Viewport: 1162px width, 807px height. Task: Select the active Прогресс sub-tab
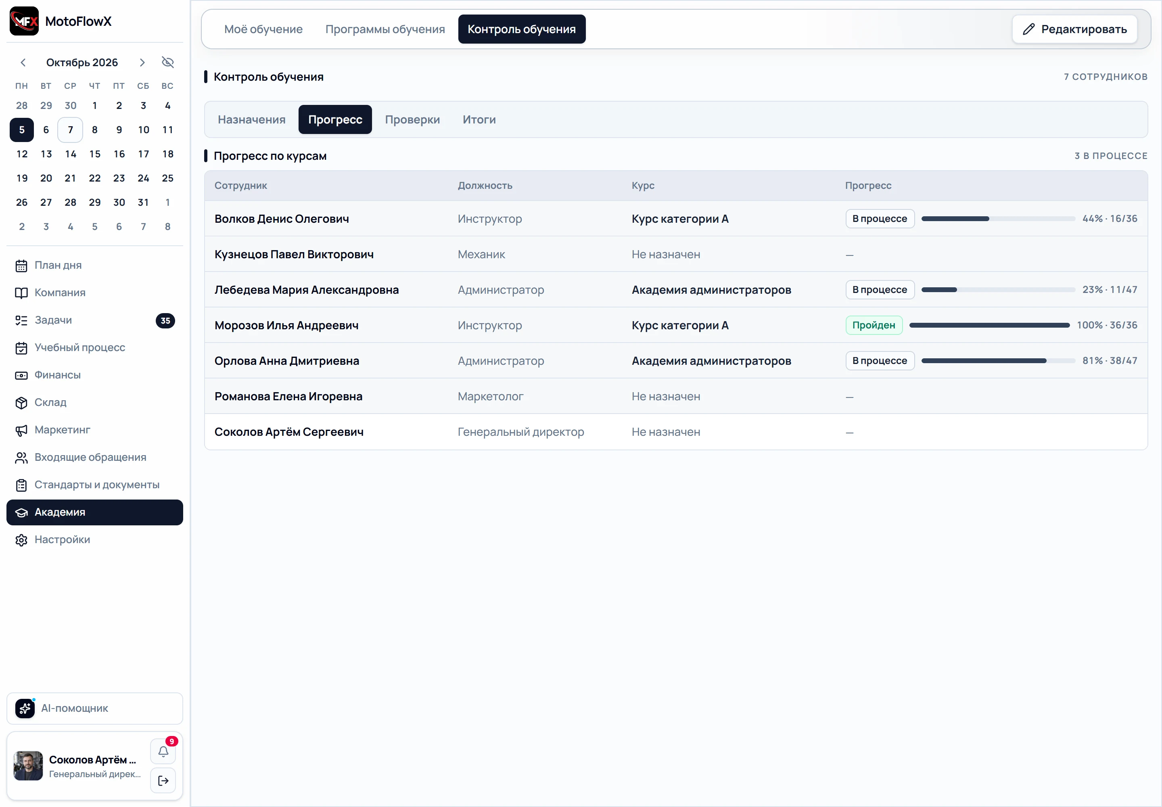(335, 120)
